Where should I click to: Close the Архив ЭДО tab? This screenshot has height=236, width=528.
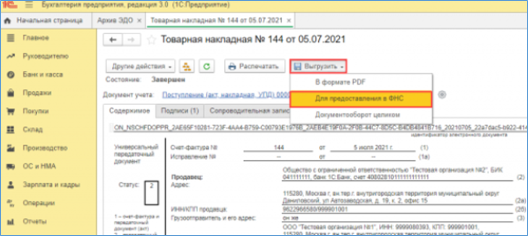pyautogui.click(x=139, y=21)
